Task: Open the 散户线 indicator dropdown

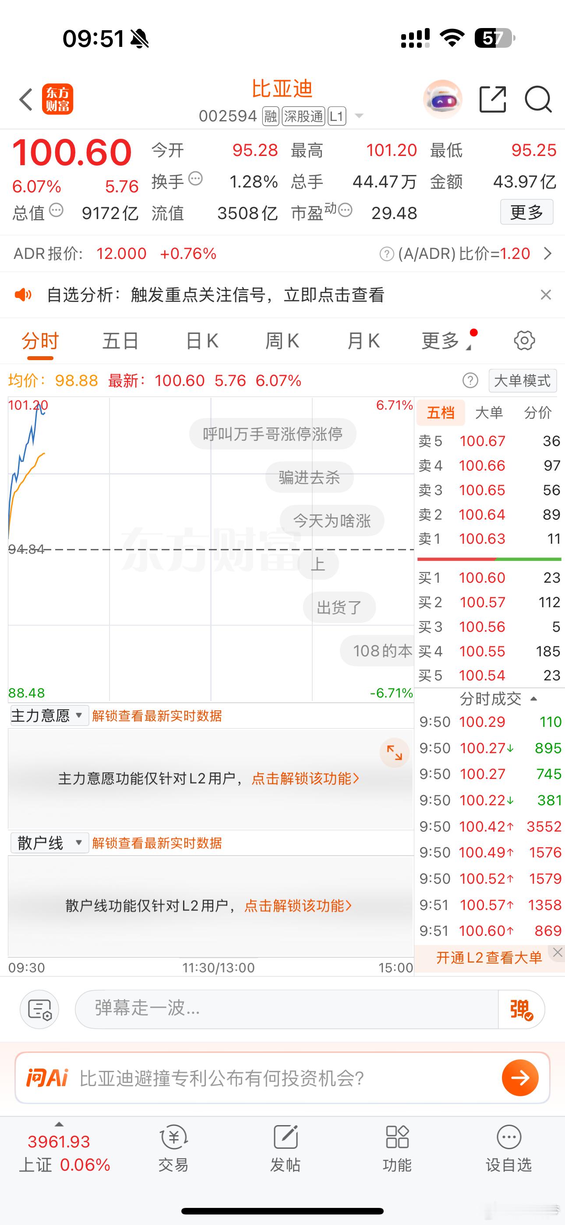Action: [x=49, y=843]
